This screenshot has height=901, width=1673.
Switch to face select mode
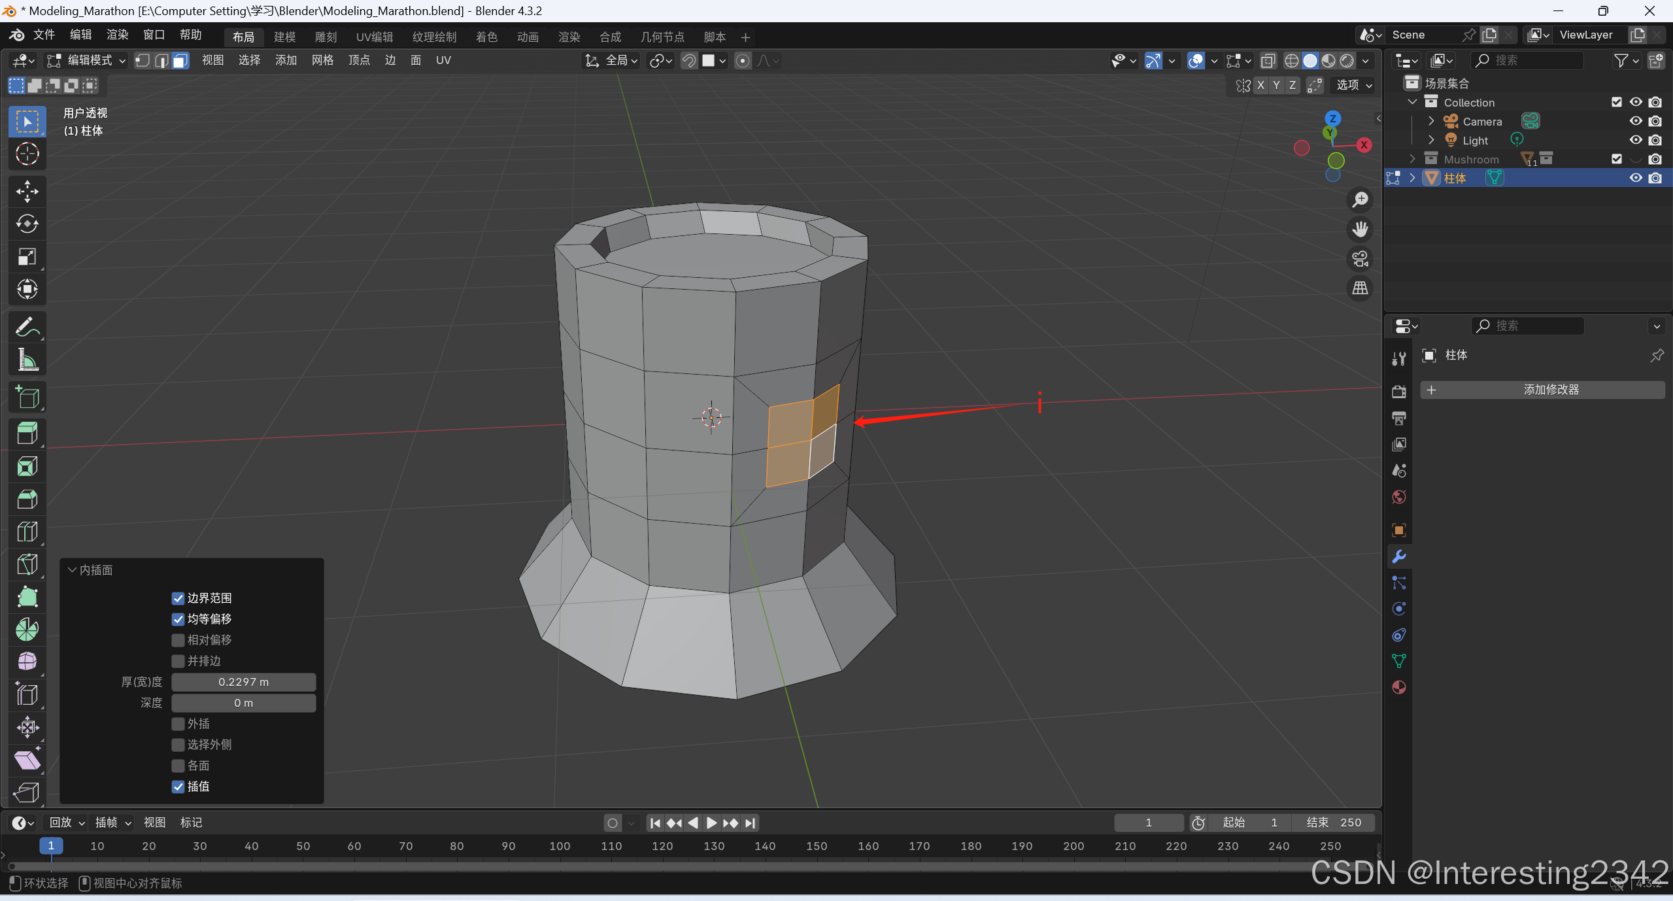(x=180, y=61)
